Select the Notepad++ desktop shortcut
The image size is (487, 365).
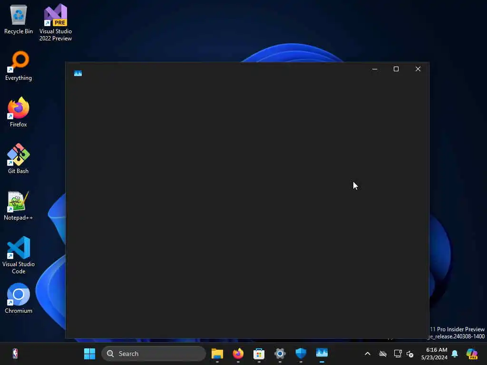point(19,205)
